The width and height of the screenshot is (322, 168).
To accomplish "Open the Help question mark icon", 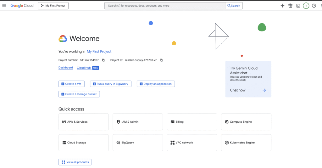I will pyautogui.click(x=314, y=6).
